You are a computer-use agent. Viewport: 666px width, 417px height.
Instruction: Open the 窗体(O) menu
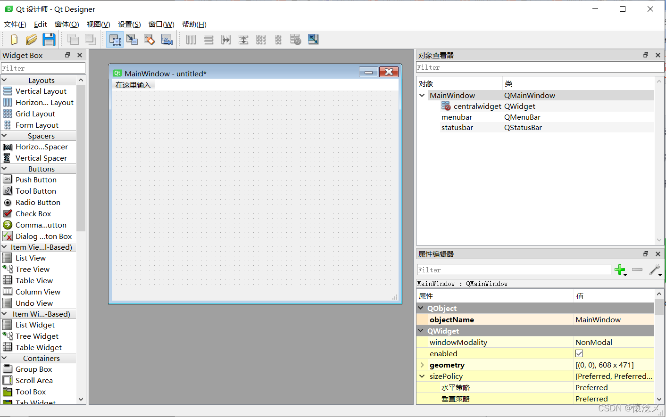click(67, 25)
